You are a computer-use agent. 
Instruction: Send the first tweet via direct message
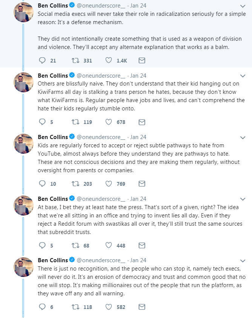142,60
